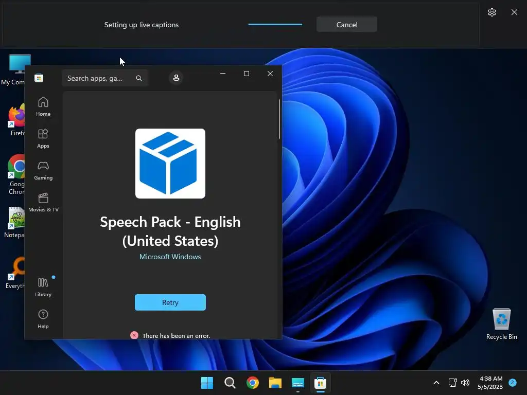527x395 pixels.
Task: Click the live captions setup progress bar
Action: click(275, 24)
